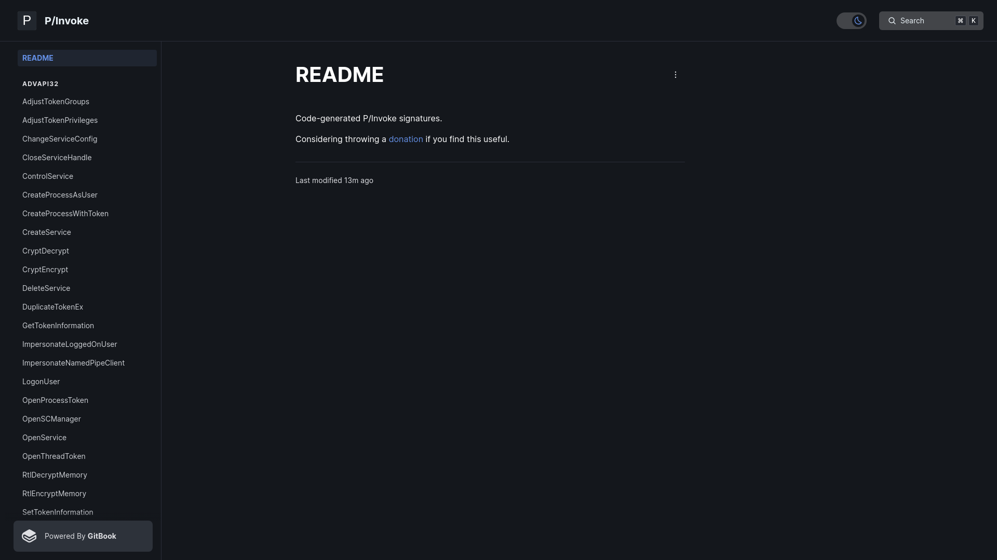
Task: Click the donation hyperlink
Action: tap(406, 139)
